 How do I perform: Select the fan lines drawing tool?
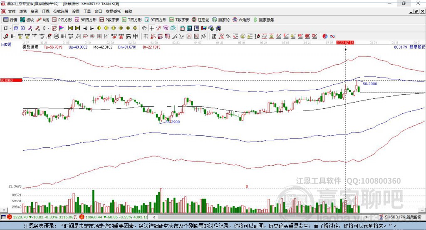[x=153, y=36]
